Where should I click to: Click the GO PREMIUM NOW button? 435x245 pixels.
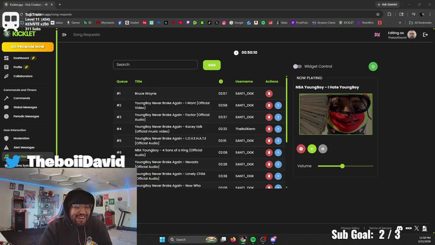click(x=28, y=47)
